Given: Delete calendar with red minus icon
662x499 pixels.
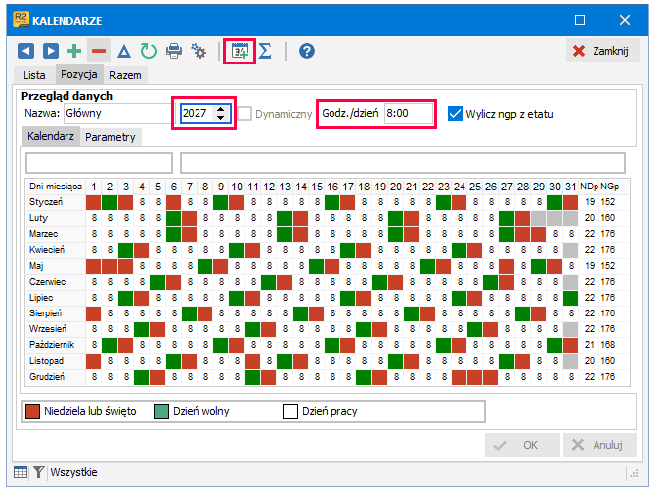Looking at the screenshot, I should point(99,51).
